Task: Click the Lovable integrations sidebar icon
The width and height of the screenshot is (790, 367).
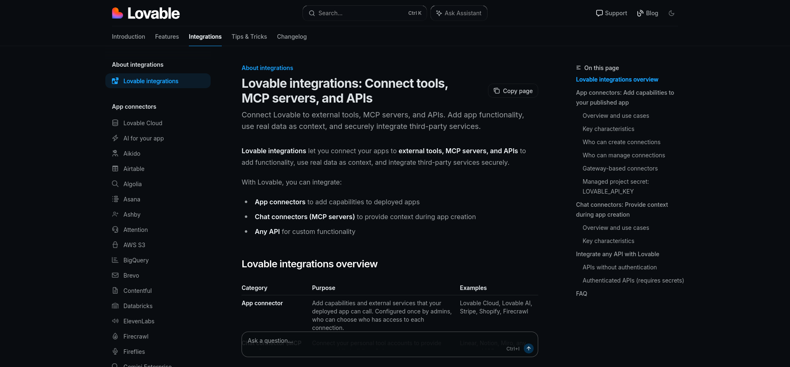Action: (x=115, y=81)
